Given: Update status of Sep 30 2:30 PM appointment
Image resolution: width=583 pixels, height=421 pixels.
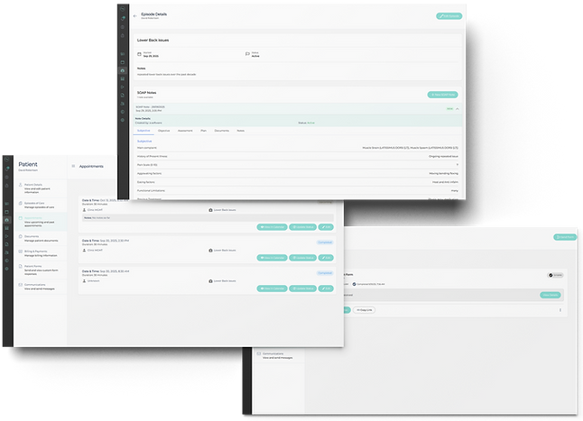Looking at the screenshot, I should coord(302,258).
